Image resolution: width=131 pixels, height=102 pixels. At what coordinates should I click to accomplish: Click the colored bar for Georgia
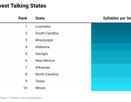coord(111,54)
